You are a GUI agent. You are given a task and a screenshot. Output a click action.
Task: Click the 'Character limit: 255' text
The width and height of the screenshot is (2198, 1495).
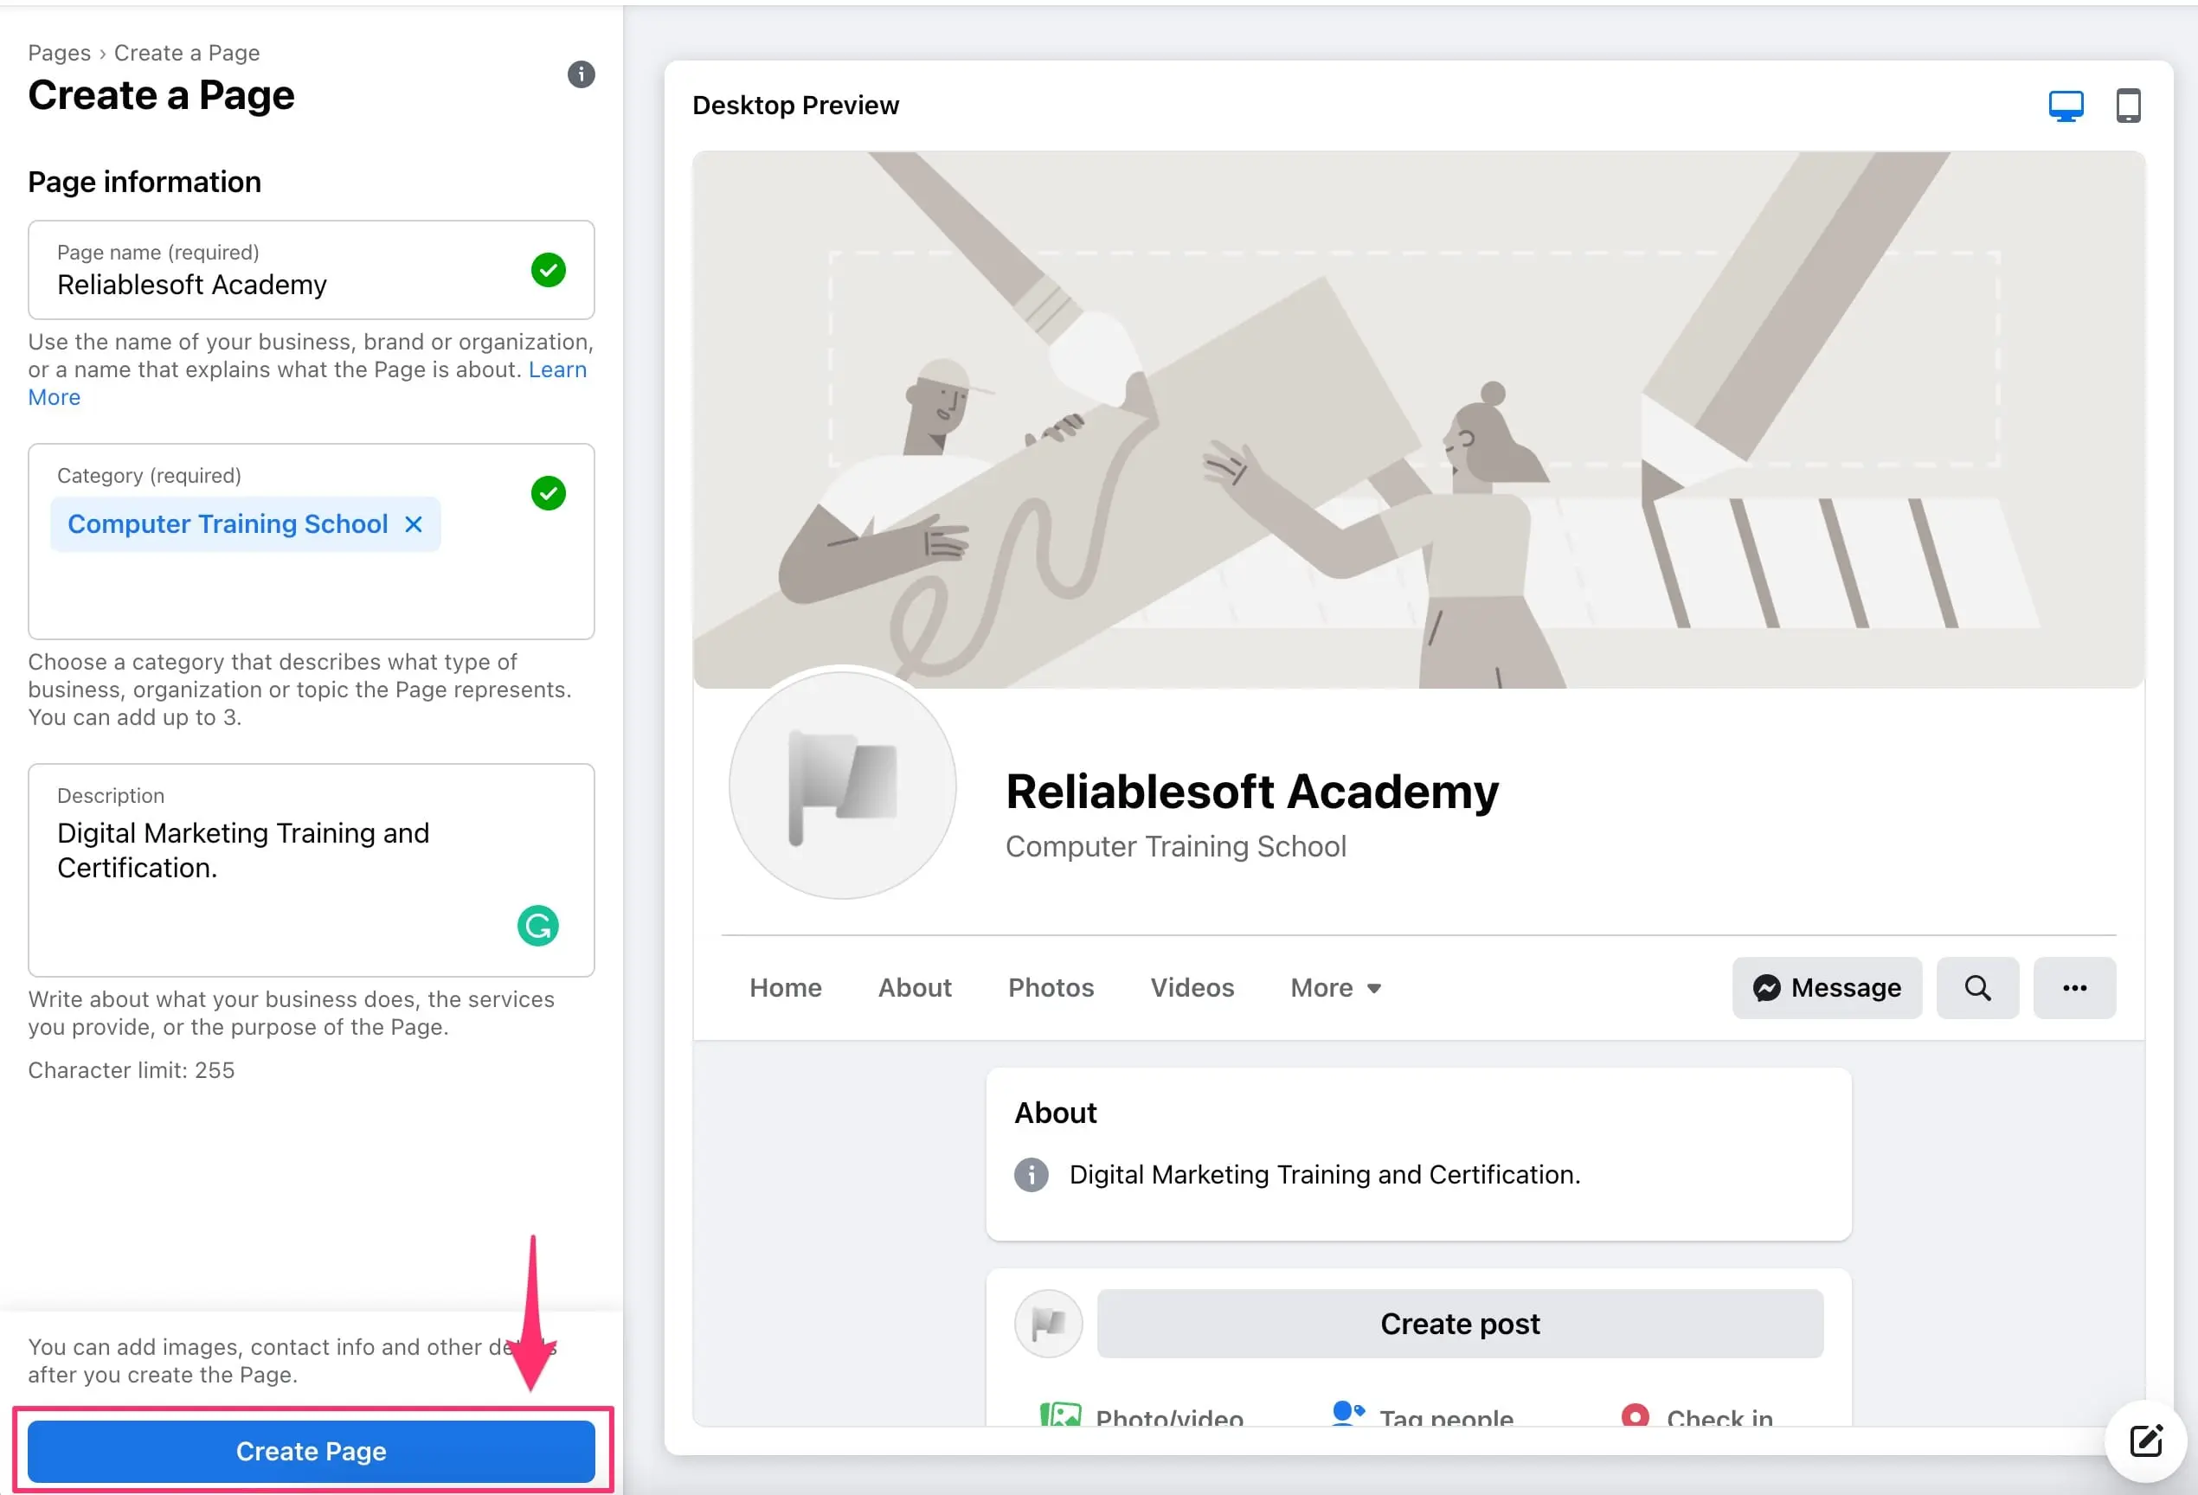(132, 1069)
